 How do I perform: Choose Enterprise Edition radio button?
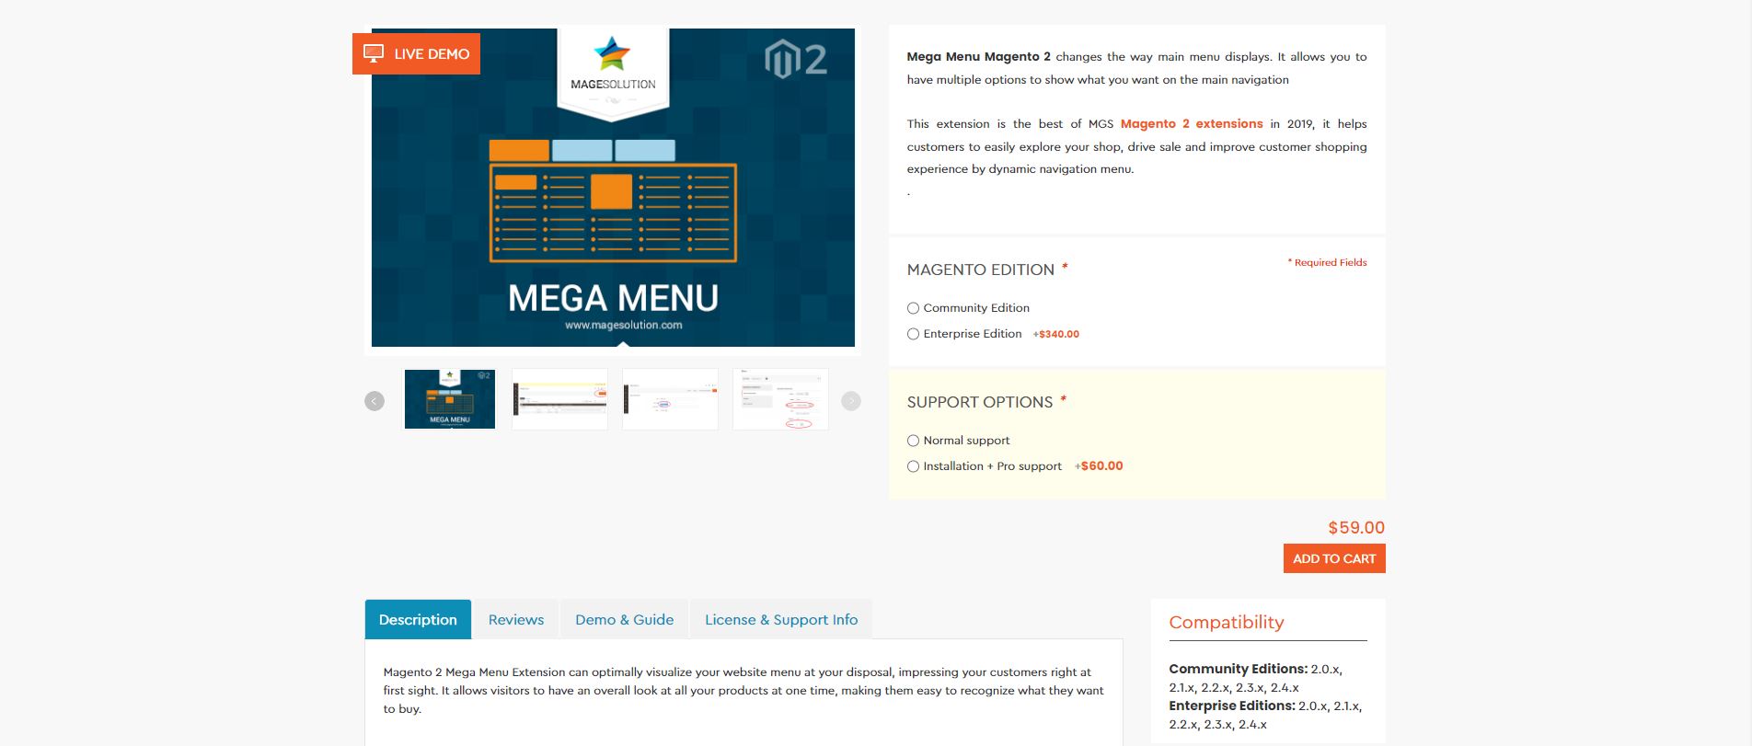coord(913,334)
